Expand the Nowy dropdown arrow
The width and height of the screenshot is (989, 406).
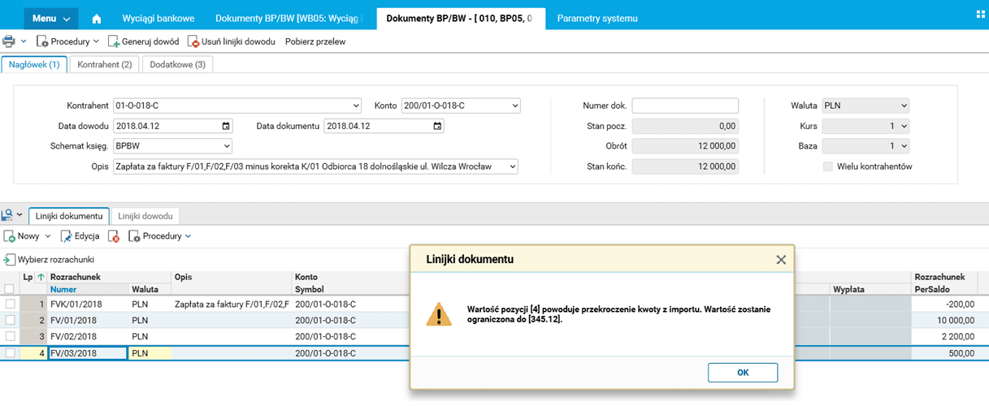(x=47, y=236)
